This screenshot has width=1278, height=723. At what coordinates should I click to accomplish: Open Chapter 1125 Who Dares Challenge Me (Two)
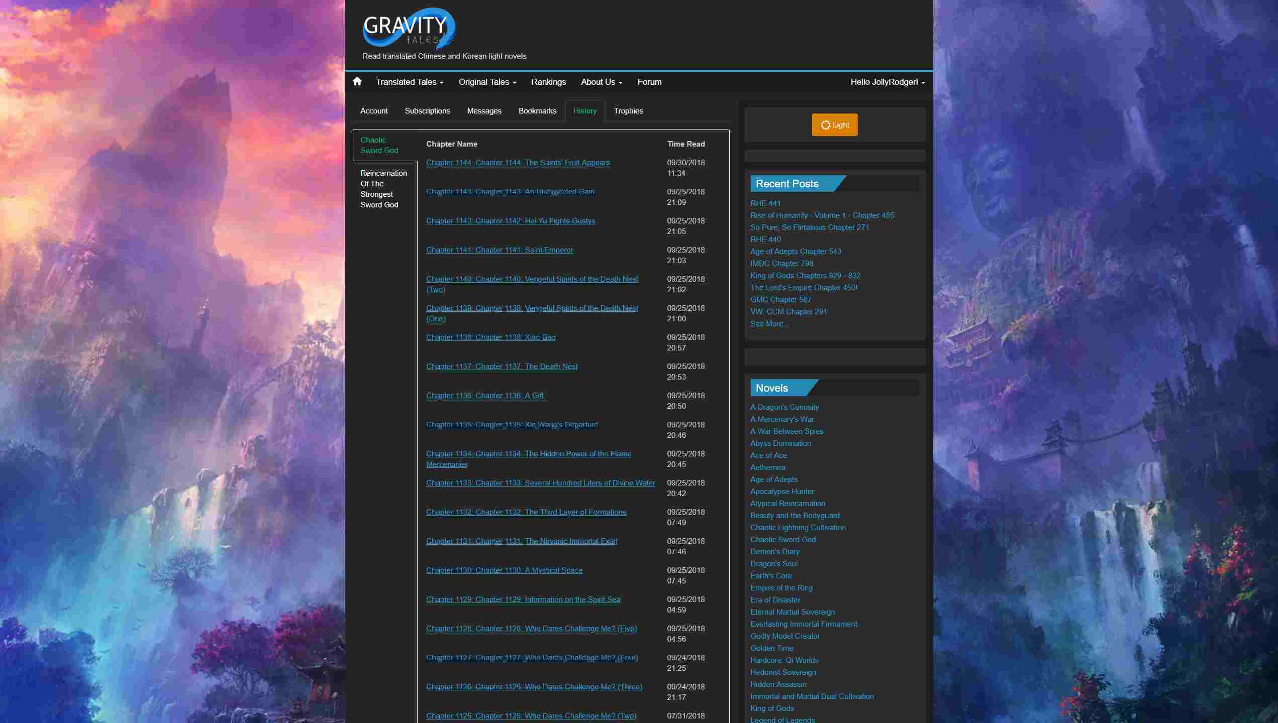tap(531, 716)
